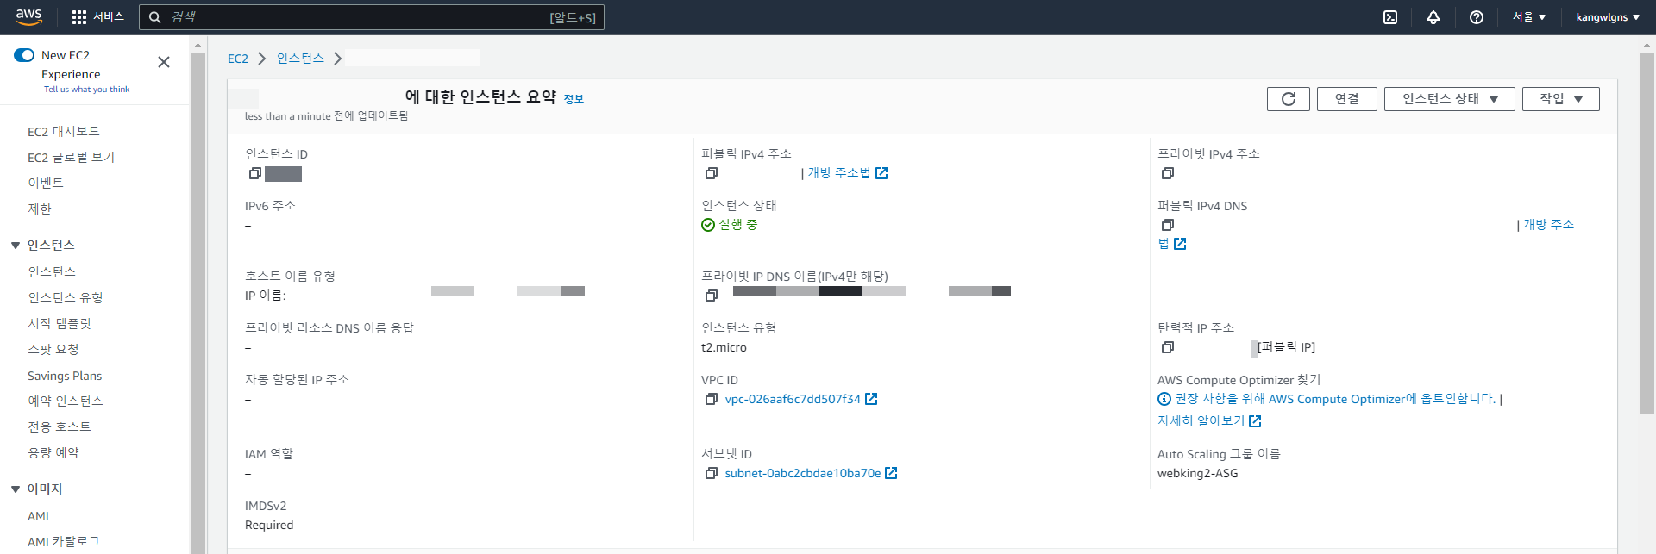
Task: Open the AWS home logo
Action: pyautogui.click(x=28, y=16)
